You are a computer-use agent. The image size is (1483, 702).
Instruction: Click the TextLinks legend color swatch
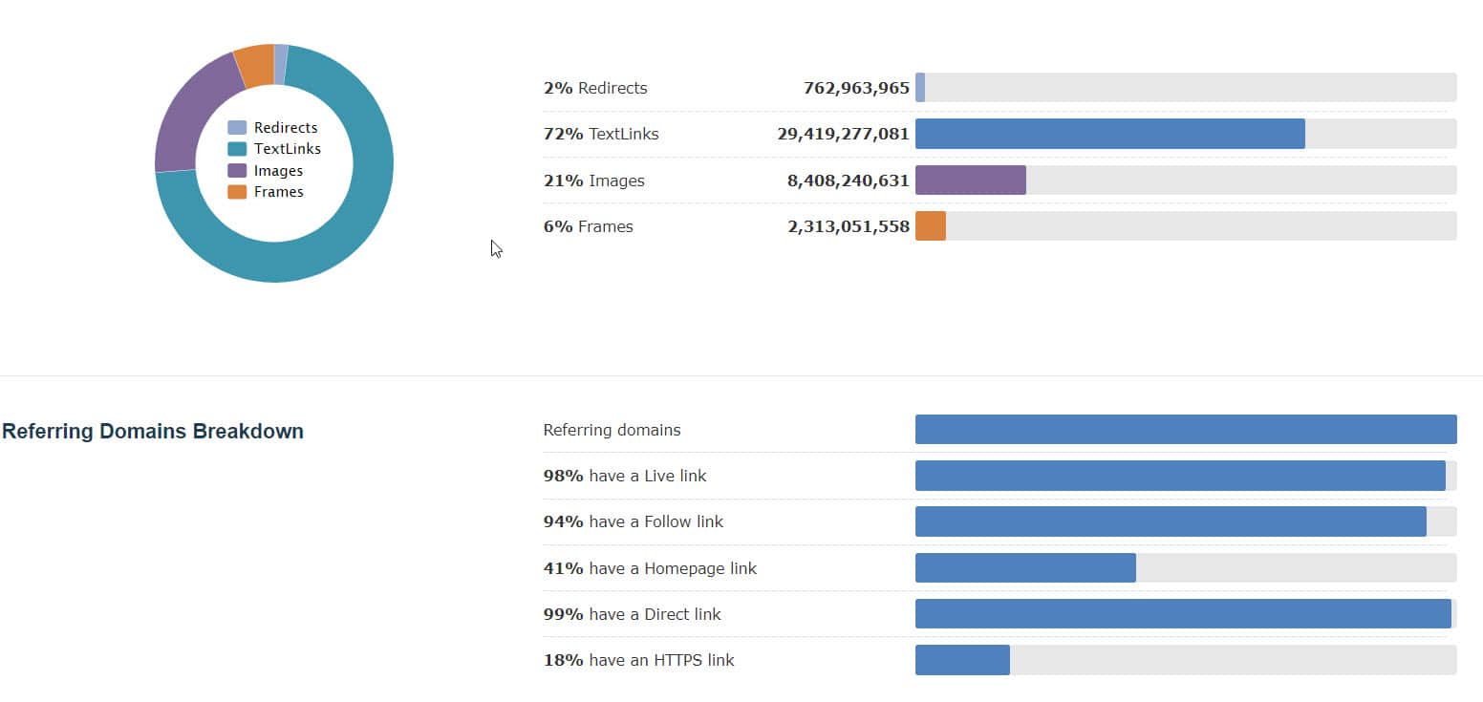coord(237,149)
